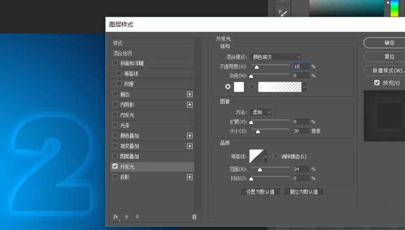The height and width of the screenshot is (230, 405).
Task: Uncheck the 外发光 checkbox
Action: (x=115, y=166)
